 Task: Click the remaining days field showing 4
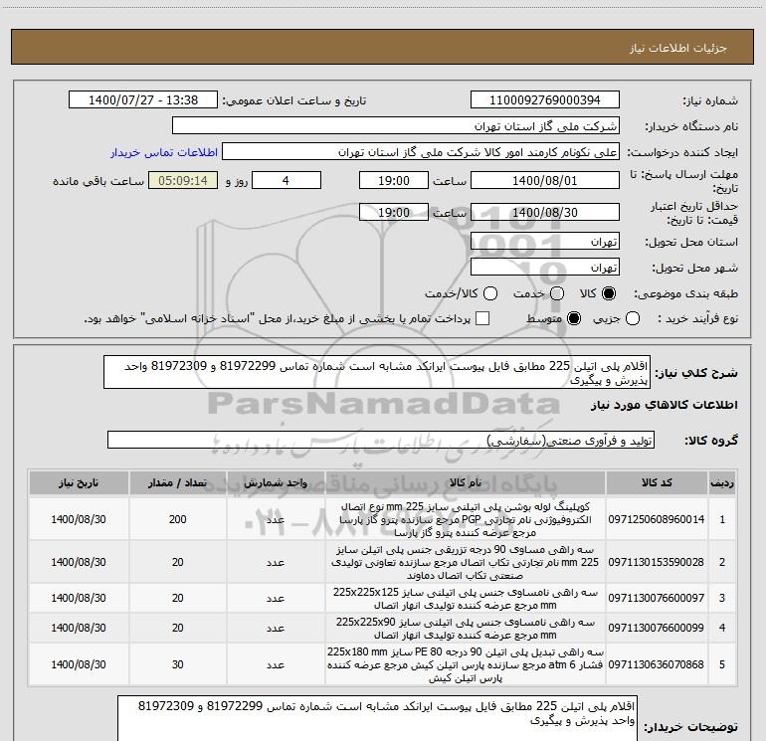tap(287, 181)
